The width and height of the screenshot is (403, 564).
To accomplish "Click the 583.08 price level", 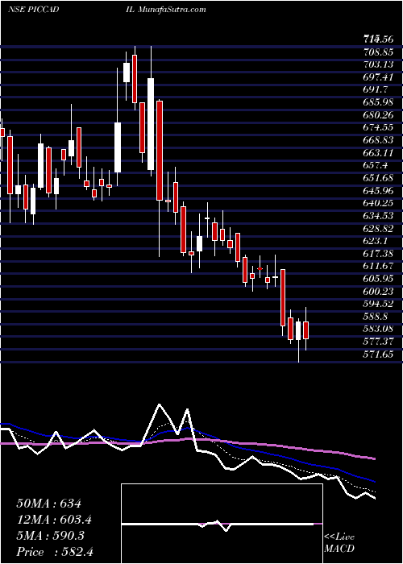I will click(377, 329).
